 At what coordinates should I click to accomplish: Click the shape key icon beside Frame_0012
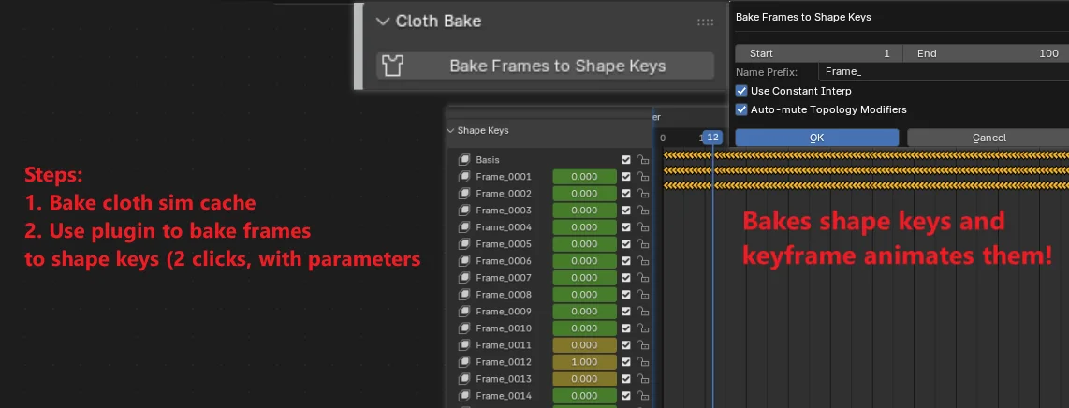click(x=464, y=362)
